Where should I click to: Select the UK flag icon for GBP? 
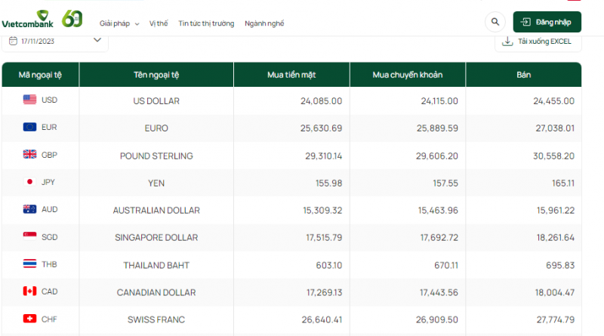pyautogui.click(x=30, y=155)
